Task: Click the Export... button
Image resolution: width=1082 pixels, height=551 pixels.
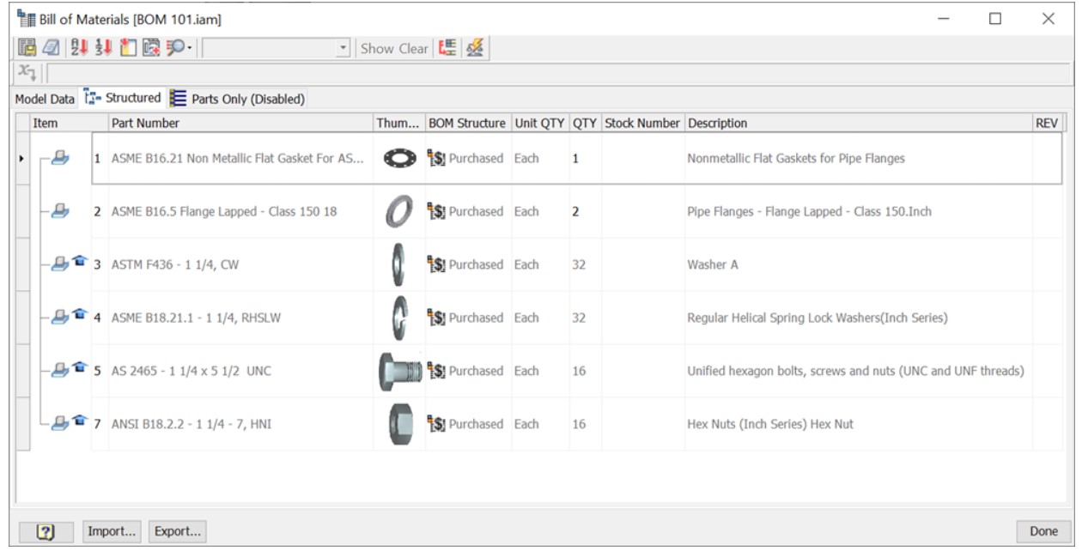Action: 177,531
